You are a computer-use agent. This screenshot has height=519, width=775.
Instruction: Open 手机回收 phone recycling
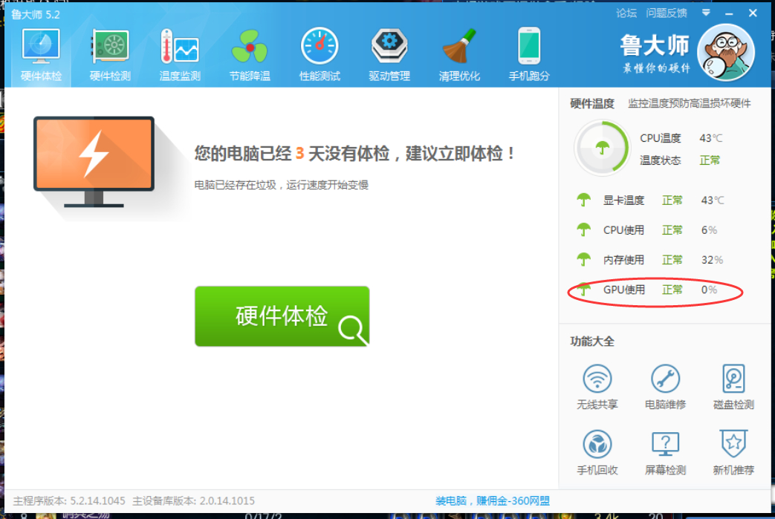pos(597,452)
